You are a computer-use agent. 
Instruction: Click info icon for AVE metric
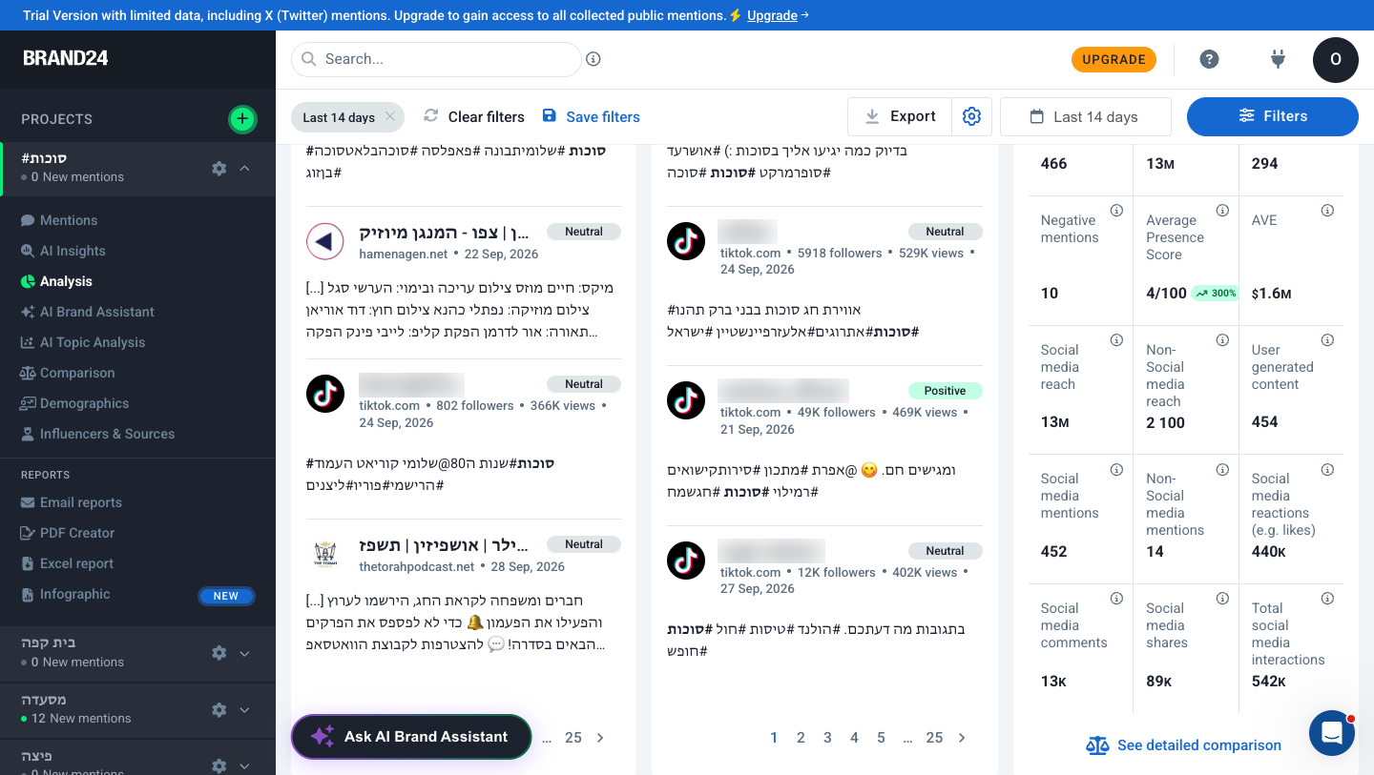(x=1327, y=211)
